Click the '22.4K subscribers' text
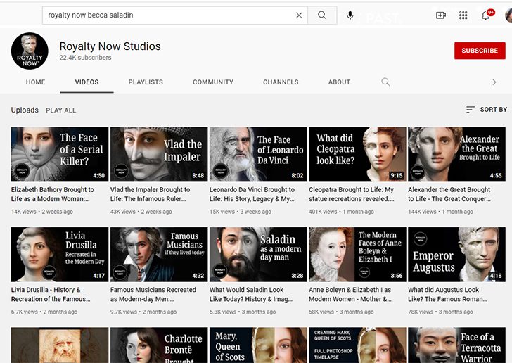The height and width of the screenshot is (363, 512). click(x=85, y=58)
